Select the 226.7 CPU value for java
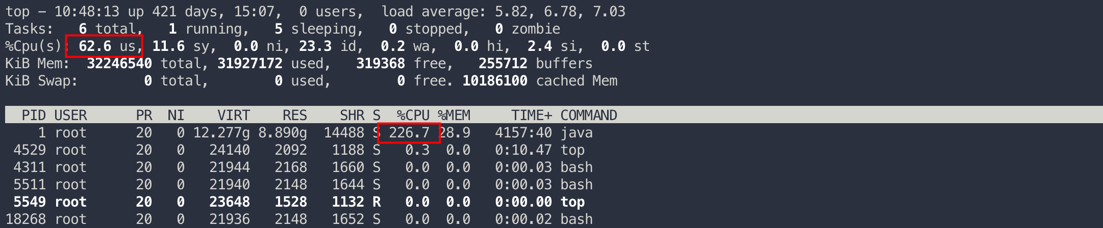 coord(409,133)
